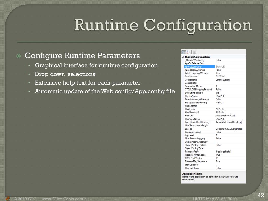Select the EnableMessageQueuing property
This screenshot has width=268, height=201.
coord(197,99)
